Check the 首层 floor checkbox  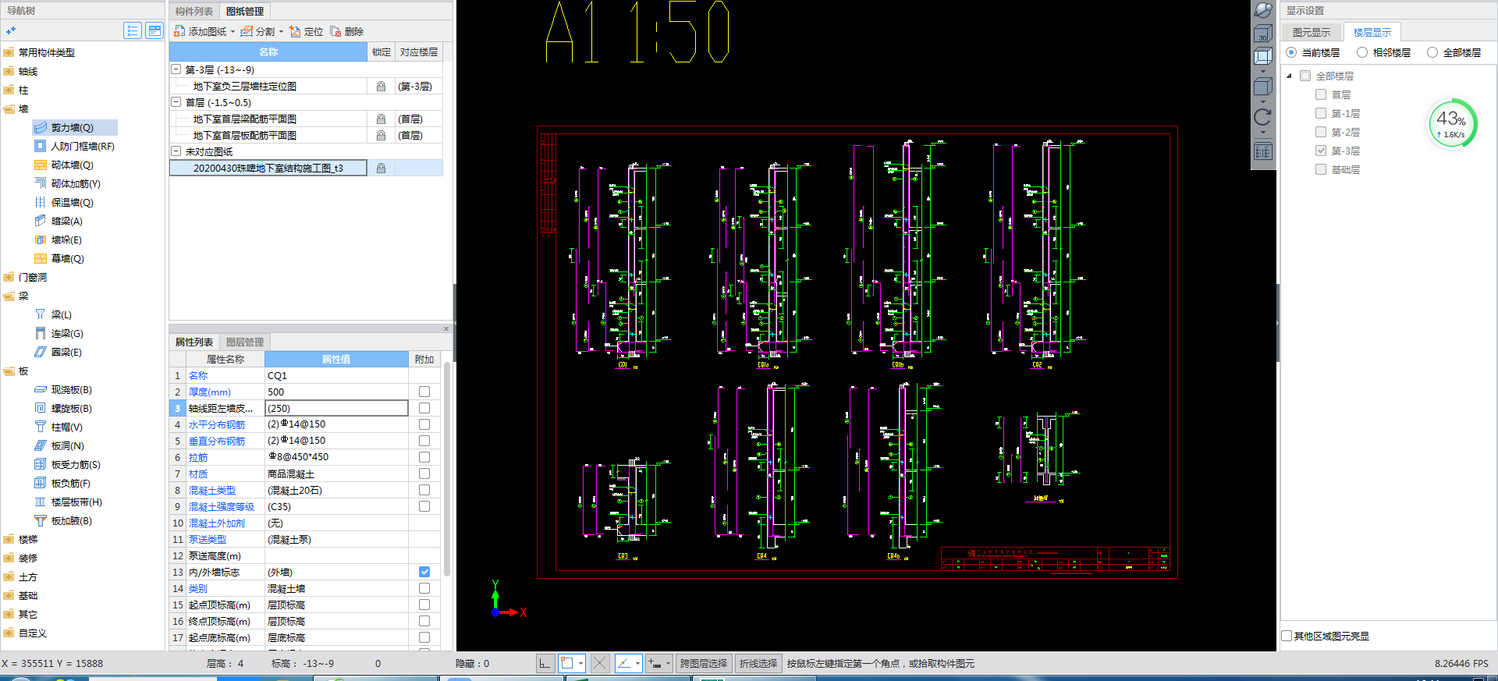click(1321, 94)
